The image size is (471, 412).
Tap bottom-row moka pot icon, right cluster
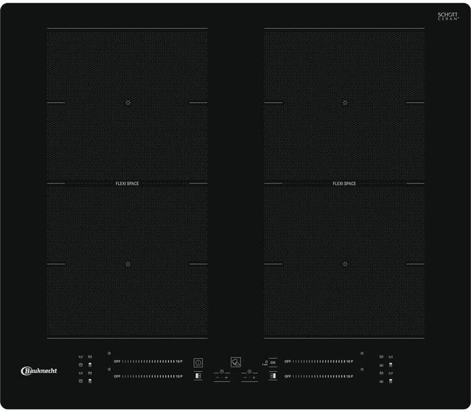tap(391, 381)
